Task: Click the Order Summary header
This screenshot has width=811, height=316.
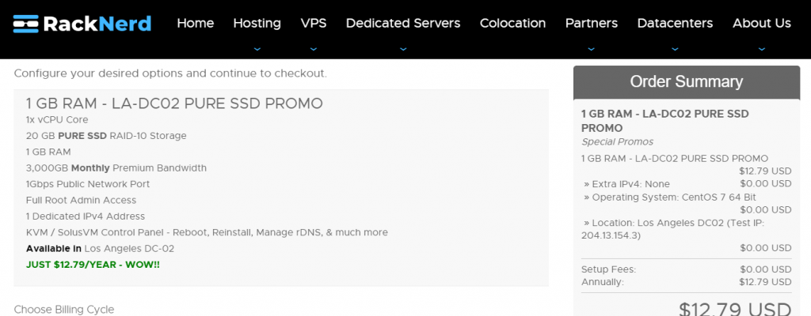Action: point(687,82)
